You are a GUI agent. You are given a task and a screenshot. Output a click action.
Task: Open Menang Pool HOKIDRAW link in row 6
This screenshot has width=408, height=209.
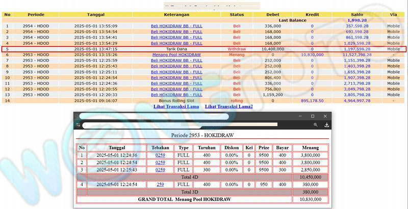pos(176,54)
